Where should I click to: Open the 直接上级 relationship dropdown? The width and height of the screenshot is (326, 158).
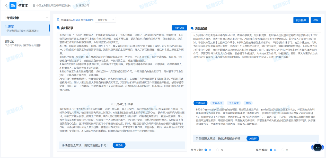click(x=105, y=20)
